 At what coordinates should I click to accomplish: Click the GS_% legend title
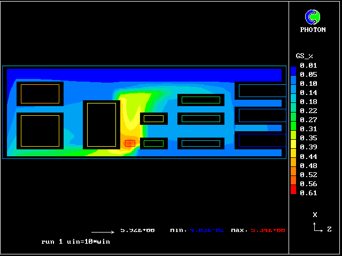(x=304, y=56)
